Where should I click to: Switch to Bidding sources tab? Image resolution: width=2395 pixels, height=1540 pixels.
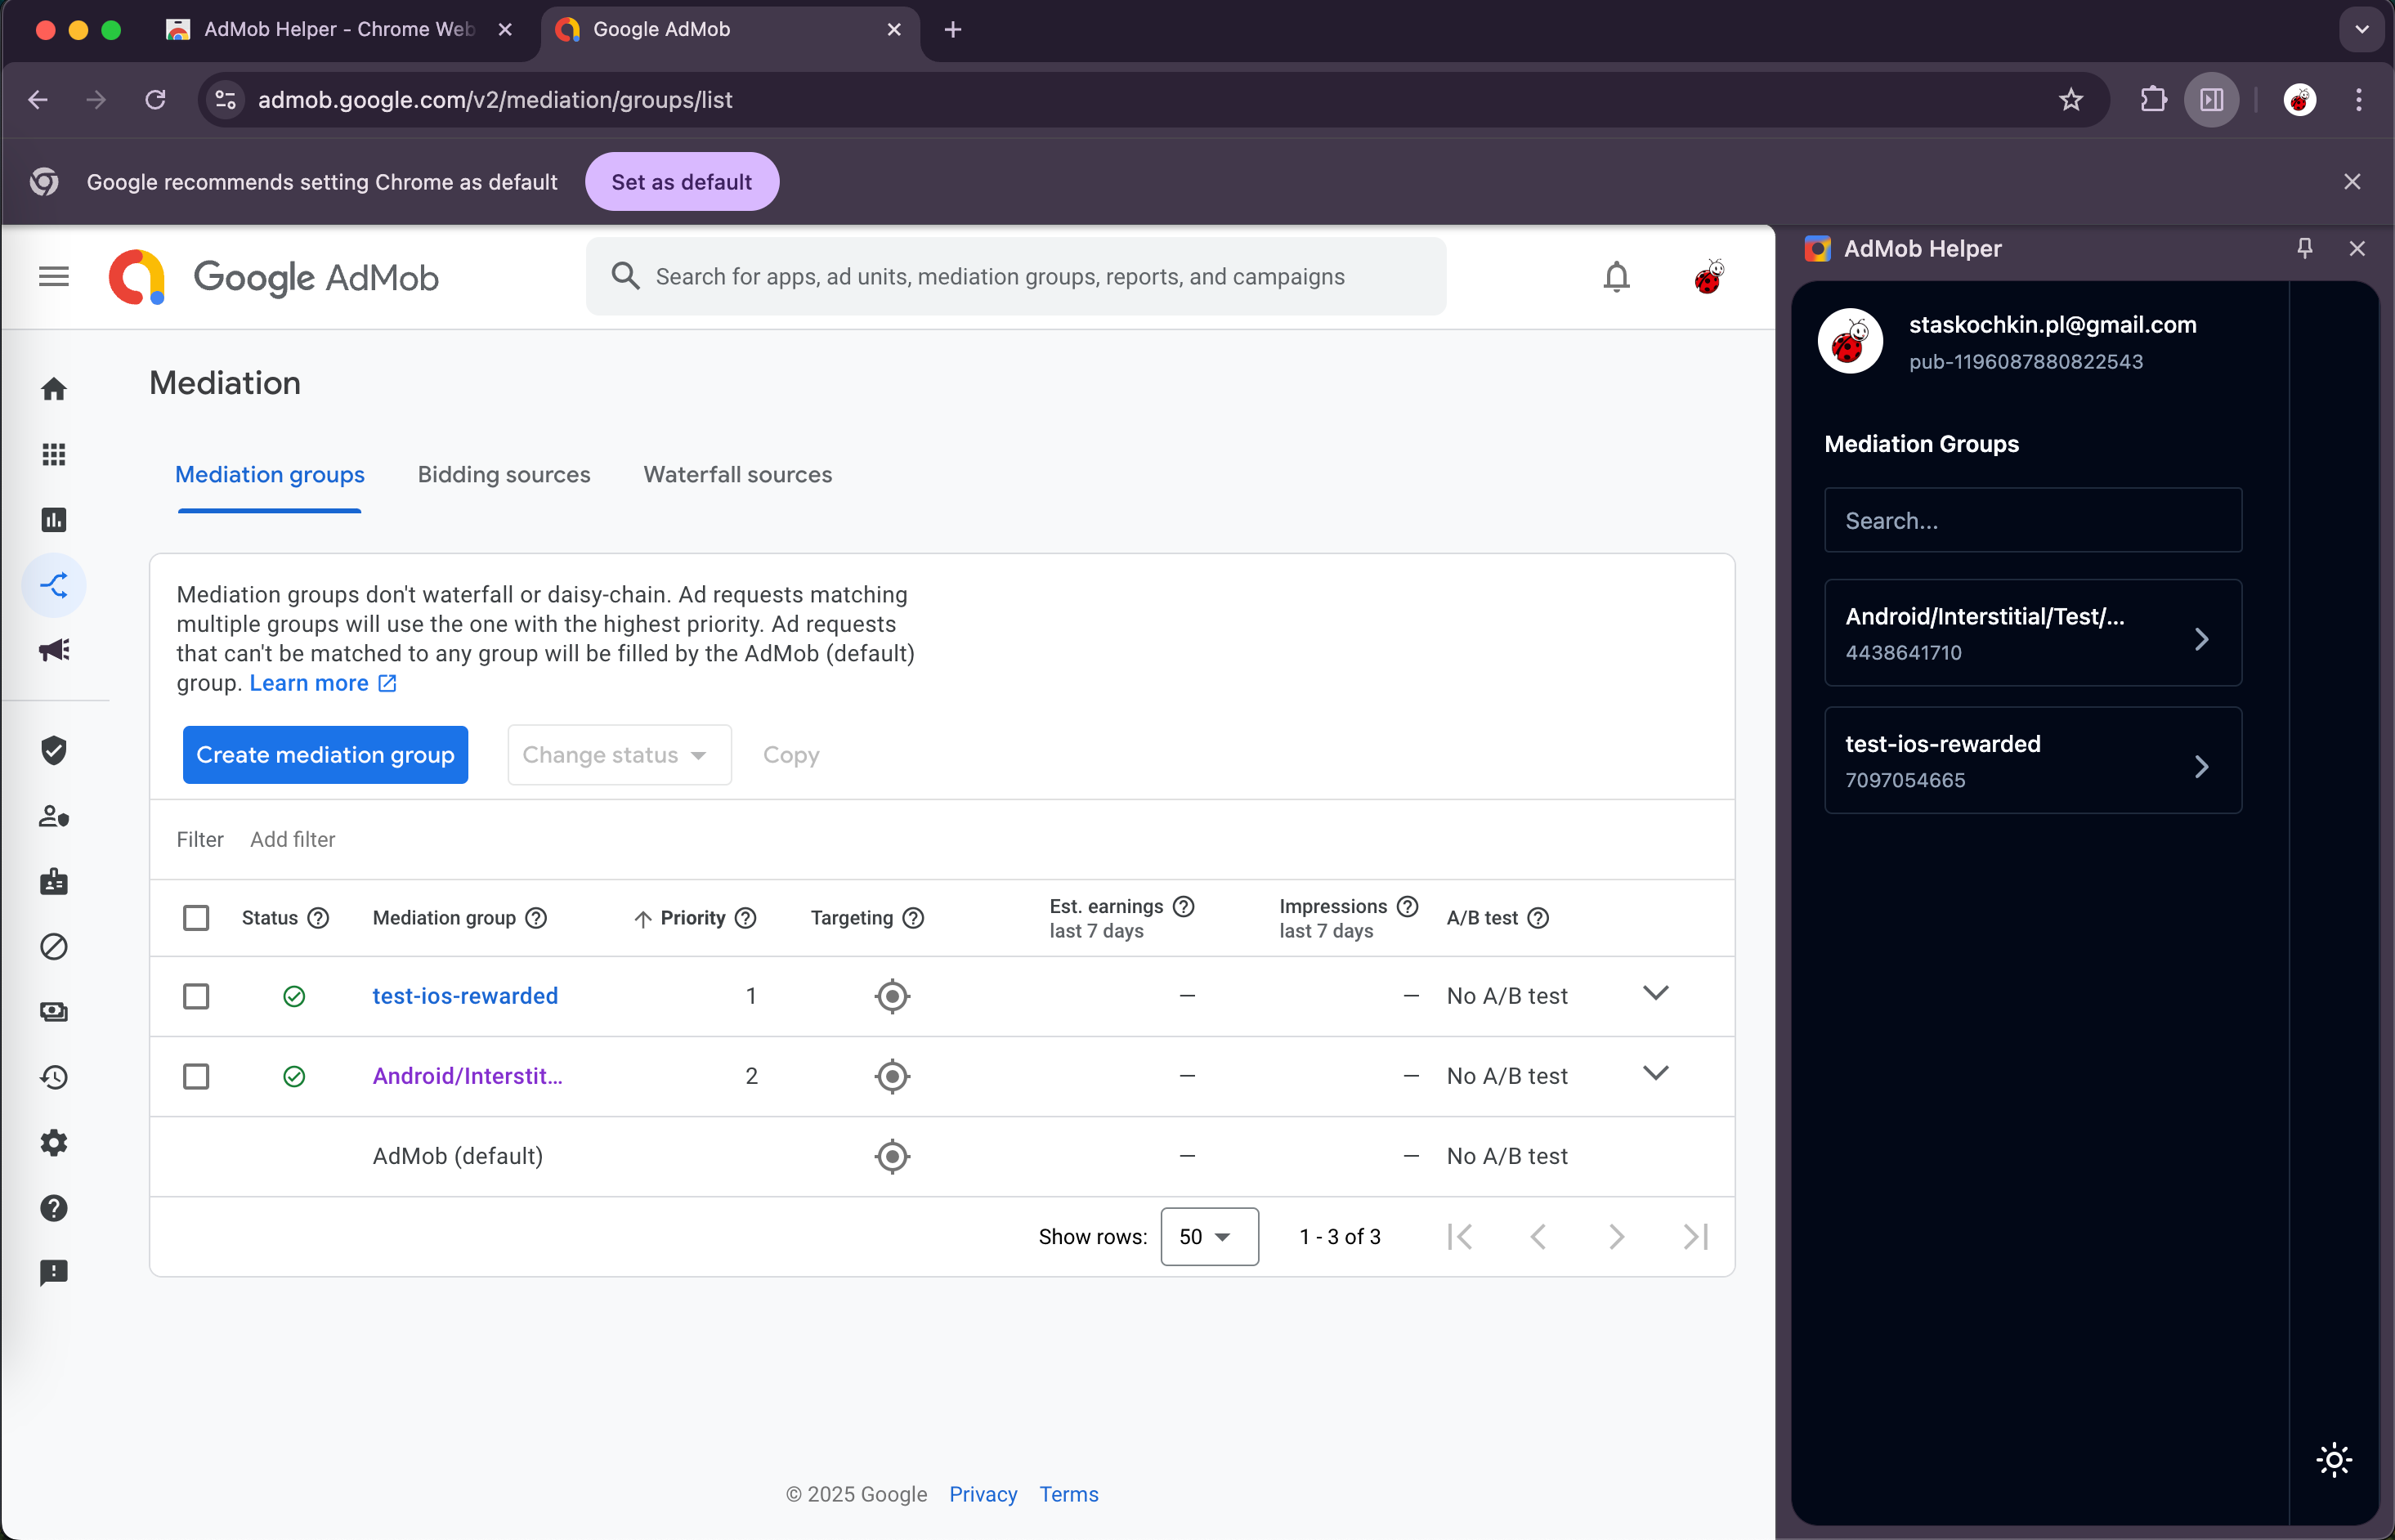click(x=504, y=475)
